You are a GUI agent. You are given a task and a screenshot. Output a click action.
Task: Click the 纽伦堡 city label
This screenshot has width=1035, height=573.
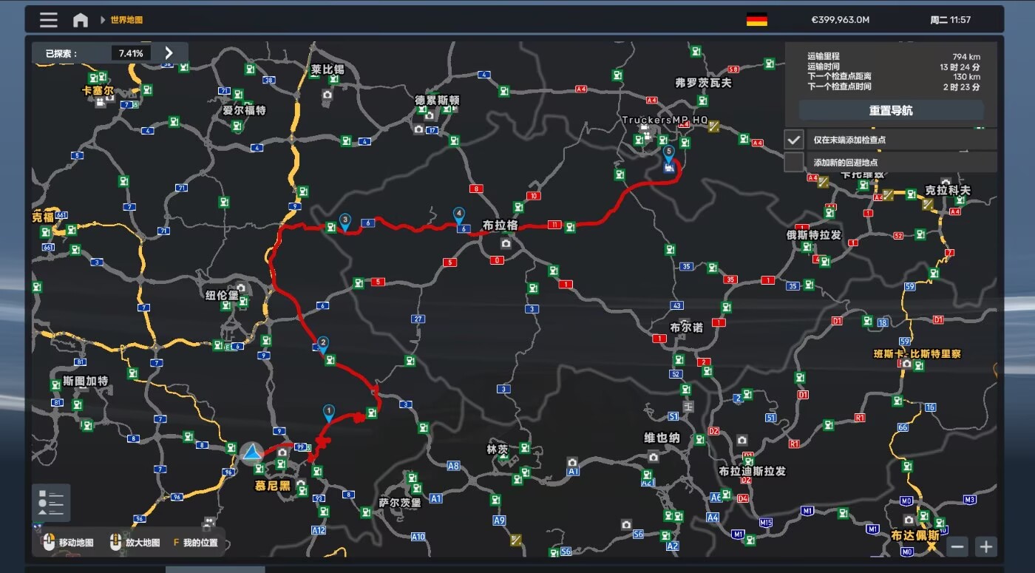tap(223, 295)
